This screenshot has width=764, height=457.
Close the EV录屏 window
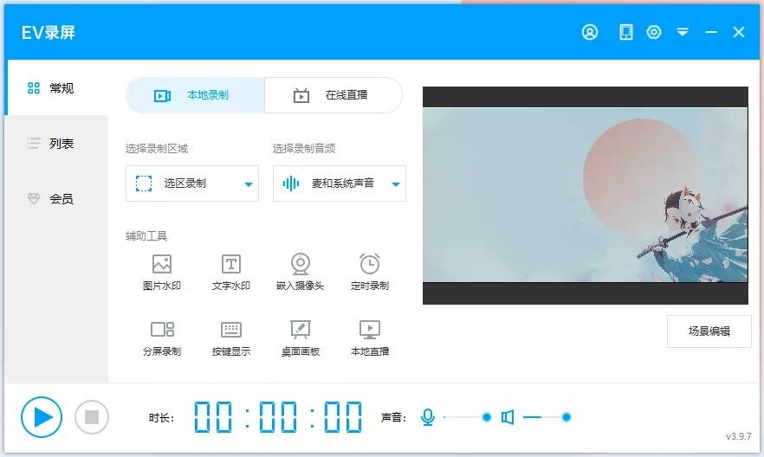click(x=739, y=32)
